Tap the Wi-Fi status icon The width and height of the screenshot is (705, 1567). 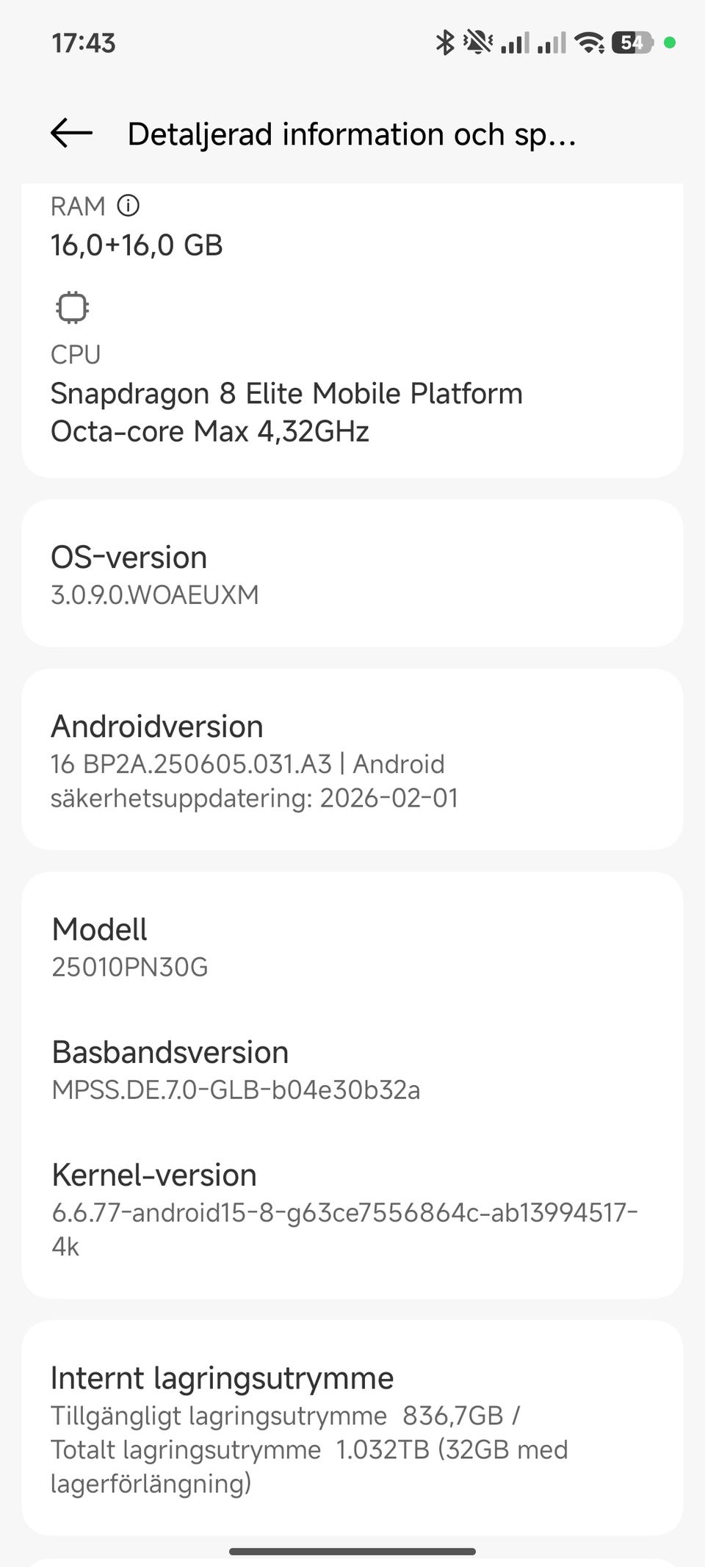coord(589,43)
